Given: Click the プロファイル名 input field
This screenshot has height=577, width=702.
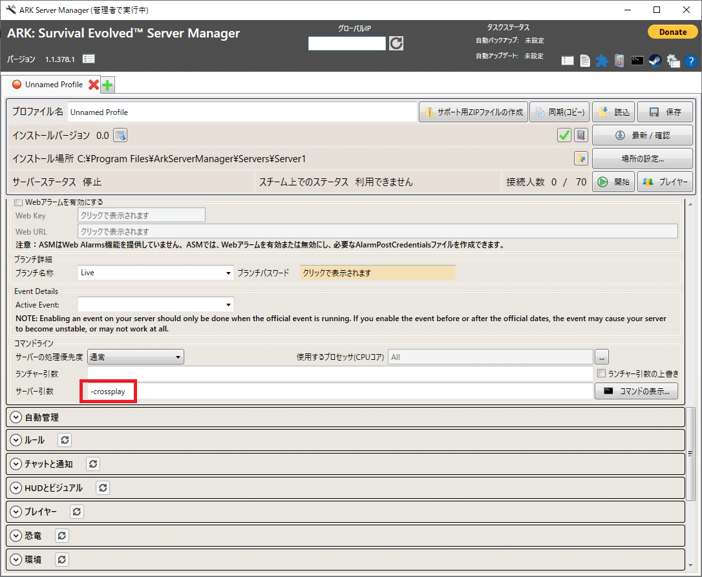Looking at the screenshot, I should (x=242, y=112).
